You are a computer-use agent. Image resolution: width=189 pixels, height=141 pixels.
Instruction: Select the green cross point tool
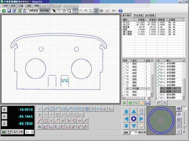(x=40, y=115)
